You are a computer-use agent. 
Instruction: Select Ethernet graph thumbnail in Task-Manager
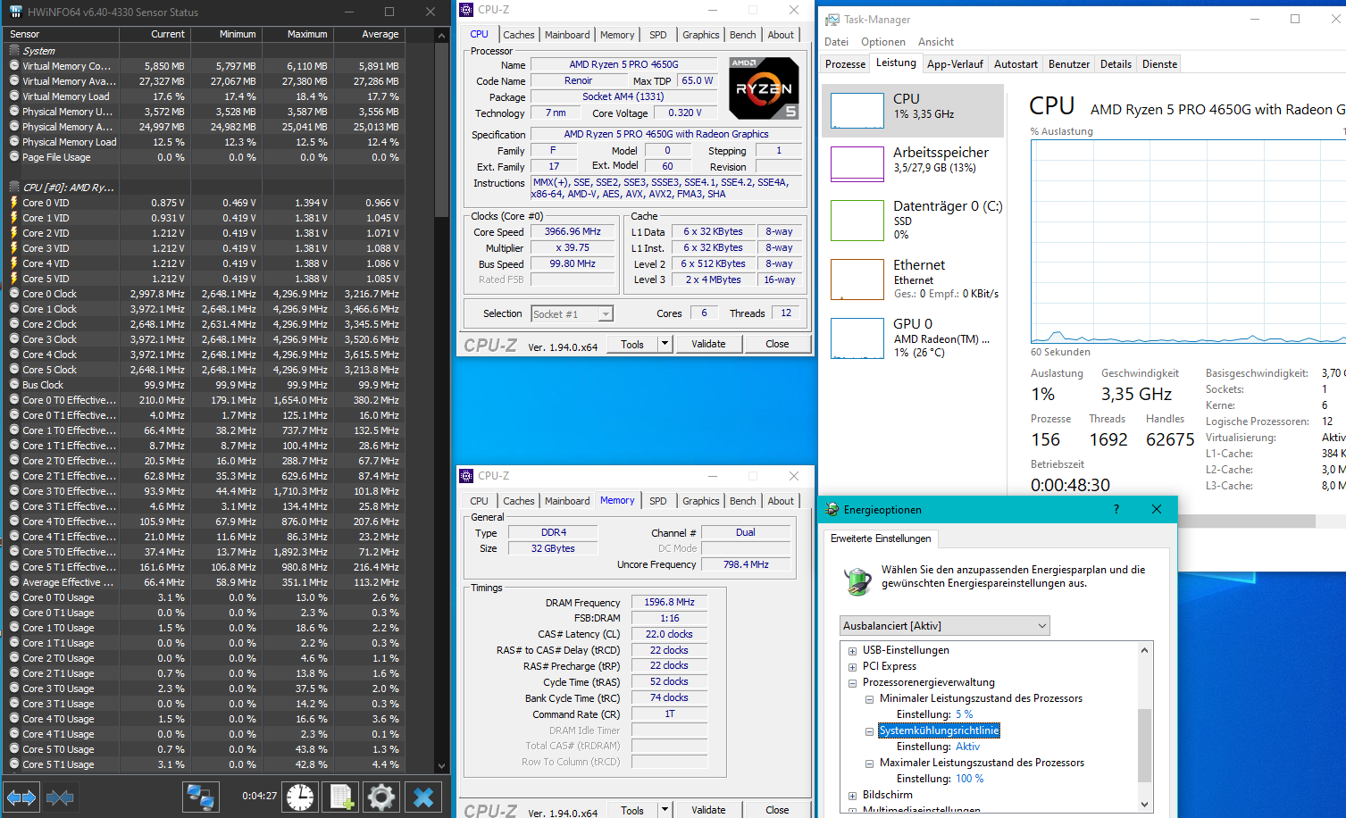point(857,280)
